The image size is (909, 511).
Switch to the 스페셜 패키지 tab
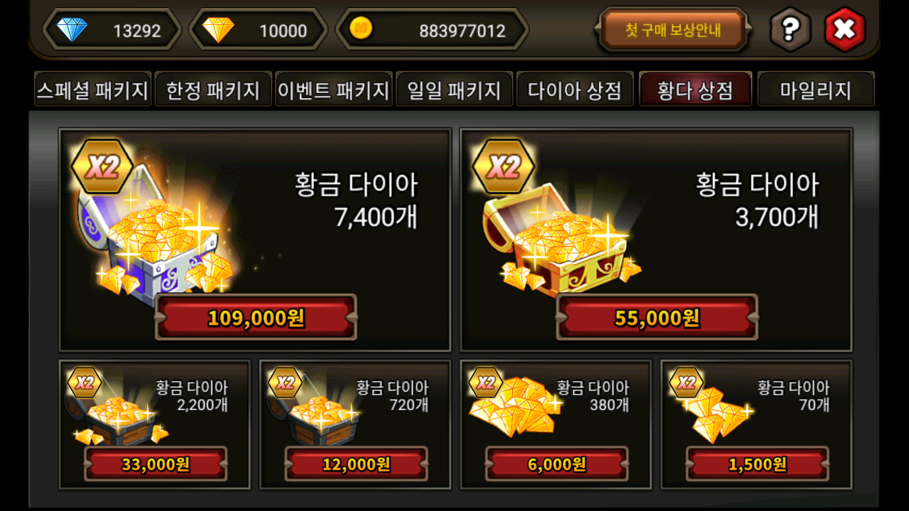click(93, 90)
